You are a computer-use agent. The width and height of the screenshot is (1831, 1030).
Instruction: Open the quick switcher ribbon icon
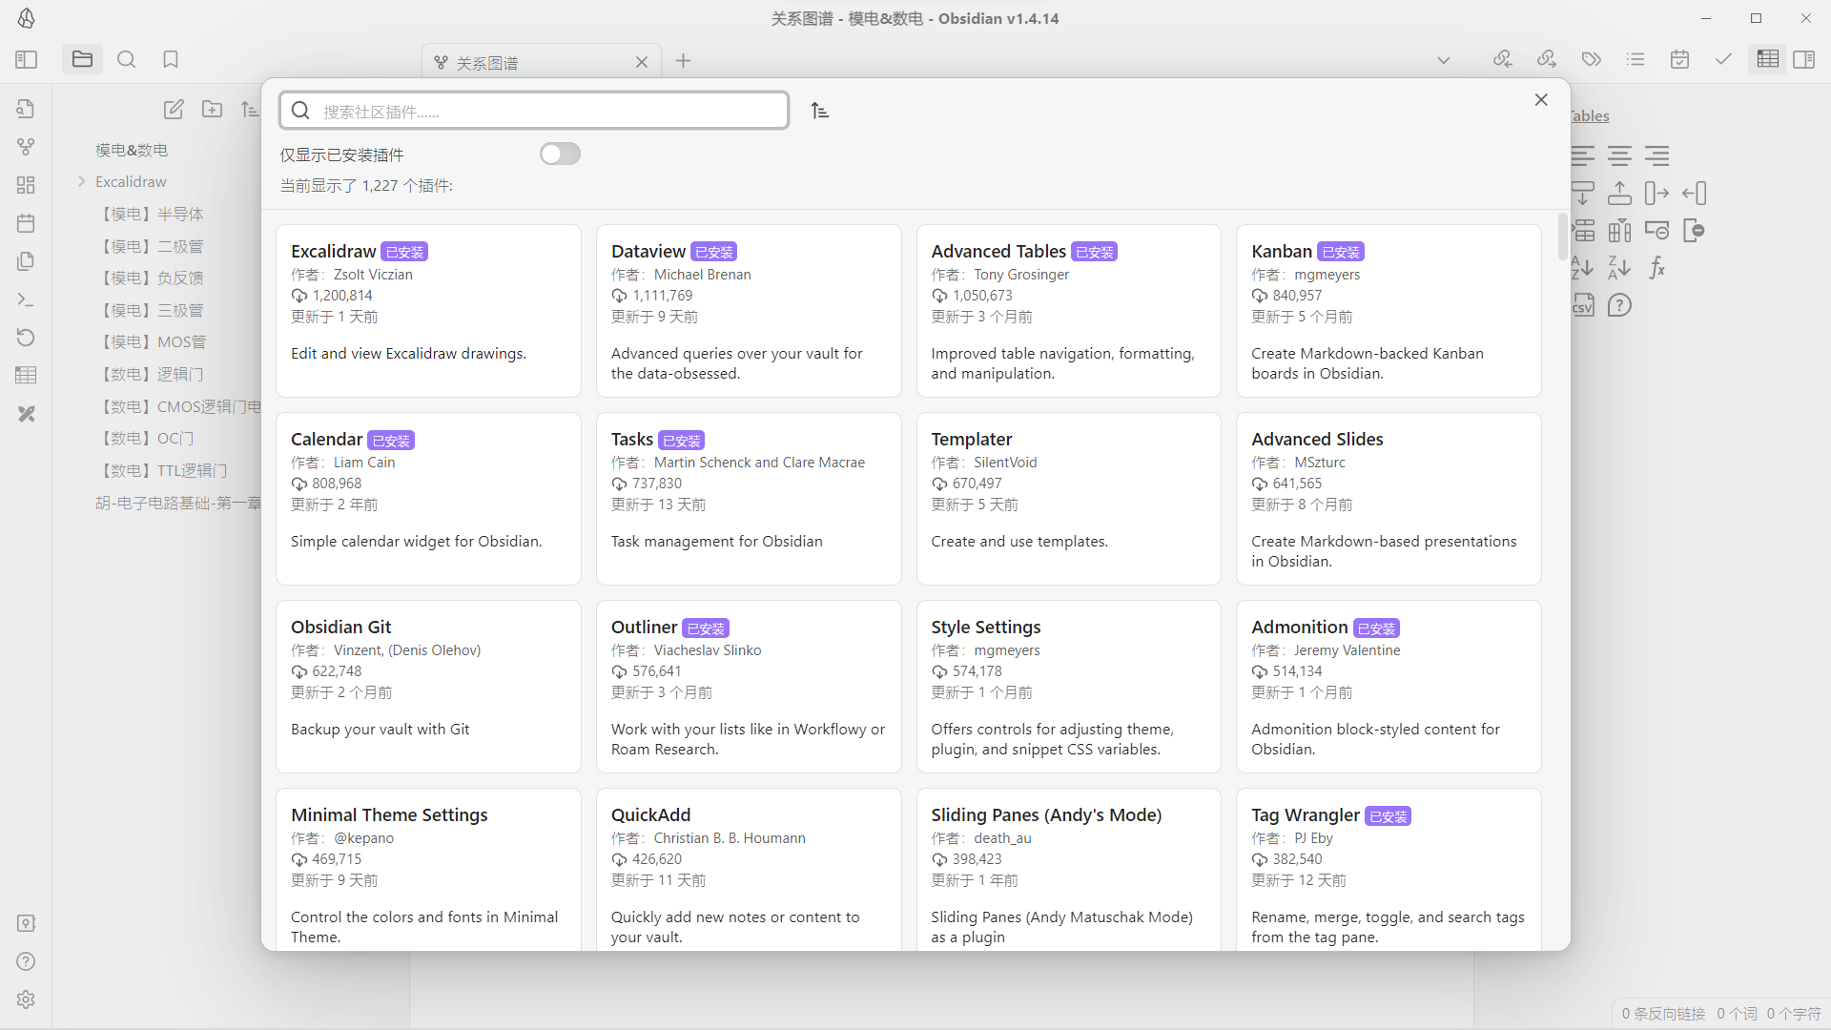[26, 109]
